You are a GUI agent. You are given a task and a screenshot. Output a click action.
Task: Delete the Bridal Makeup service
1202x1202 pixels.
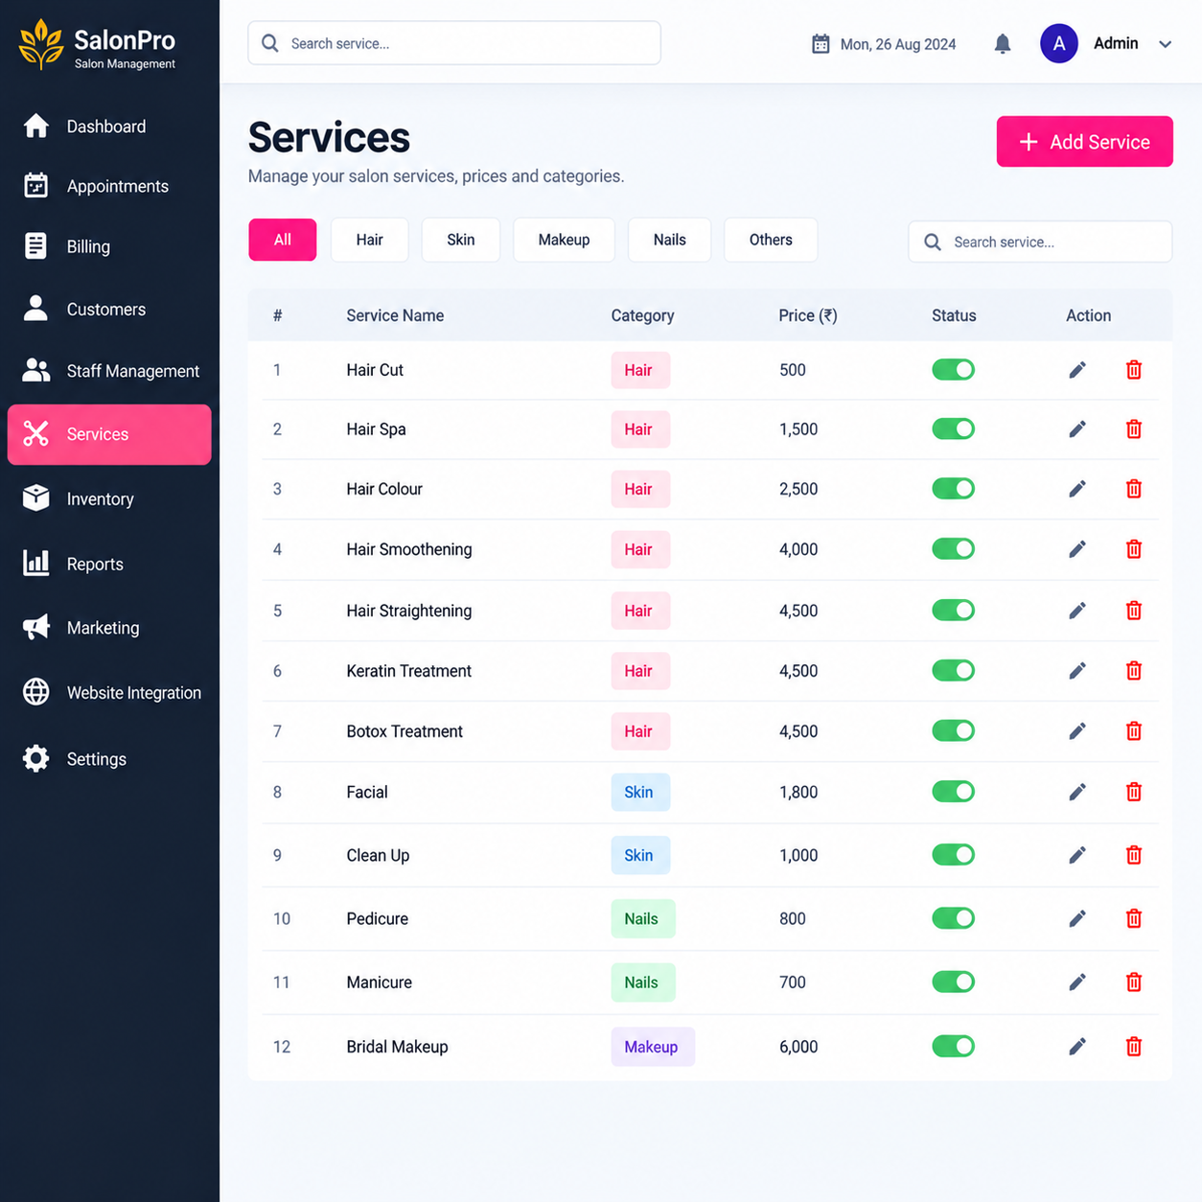point(1134,1047)
